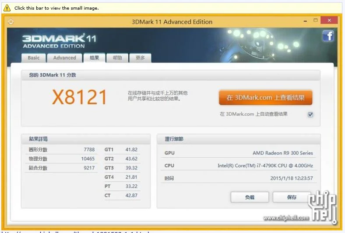Minimize the 3DMark 11 window

click(x=305, y=21)
